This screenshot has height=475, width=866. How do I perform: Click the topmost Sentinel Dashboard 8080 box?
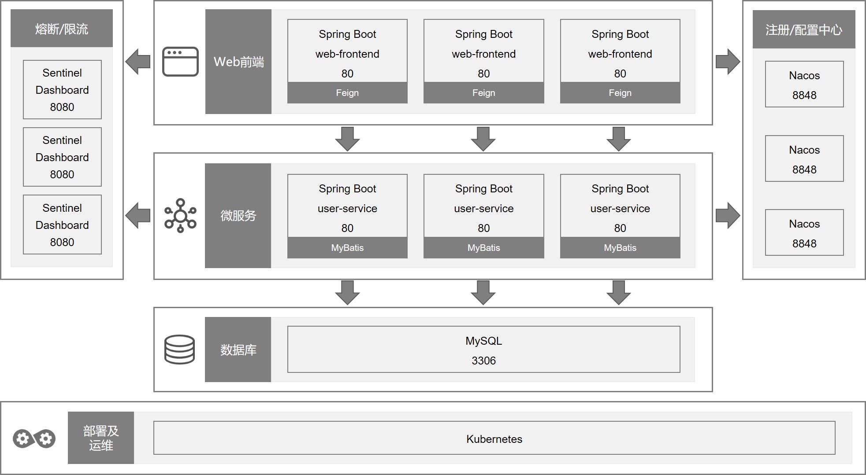pos(62,90)
